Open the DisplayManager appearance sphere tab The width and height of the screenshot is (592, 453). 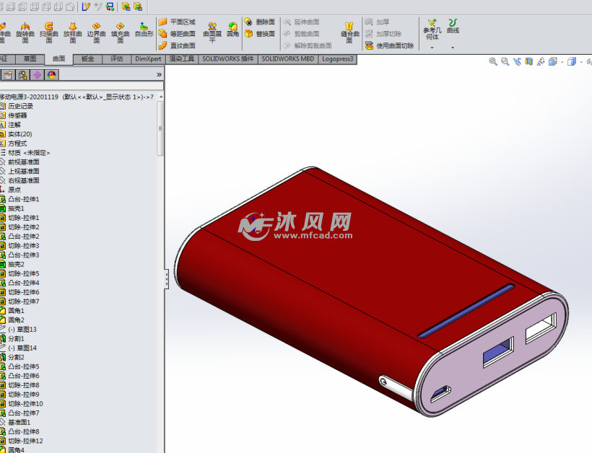tap(51, 74)
